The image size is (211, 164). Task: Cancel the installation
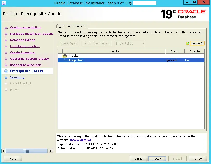[x=197, y=159]
